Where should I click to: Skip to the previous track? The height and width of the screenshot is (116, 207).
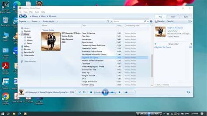pos(98,92)
